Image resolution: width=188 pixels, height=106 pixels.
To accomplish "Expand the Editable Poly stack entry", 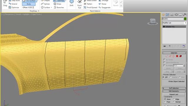I will tap(164, 26).
